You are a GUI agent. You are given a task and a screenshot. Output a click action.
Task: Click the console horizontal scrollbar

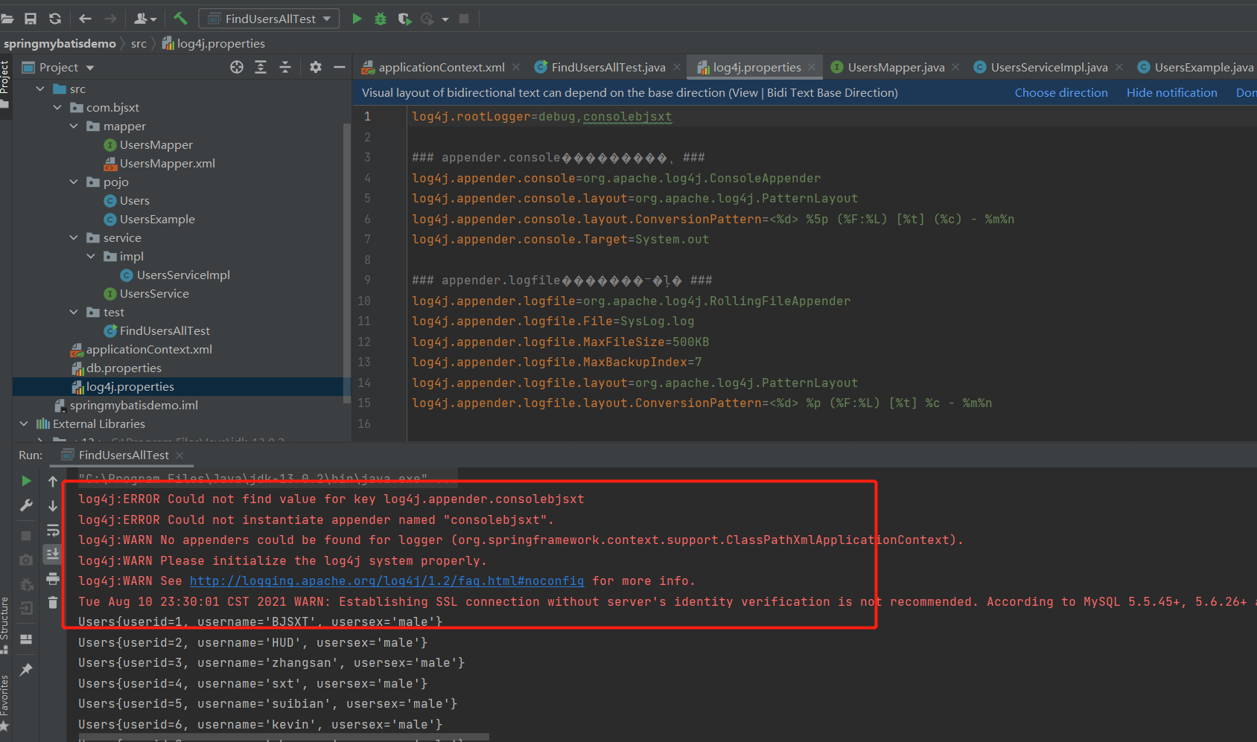click(283, 737)
